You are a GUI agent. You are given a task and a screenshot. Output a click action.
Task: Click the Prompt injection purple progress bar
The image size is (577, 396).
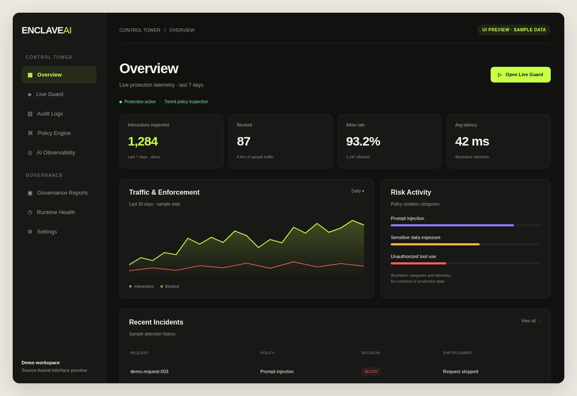tap(452, 225)
